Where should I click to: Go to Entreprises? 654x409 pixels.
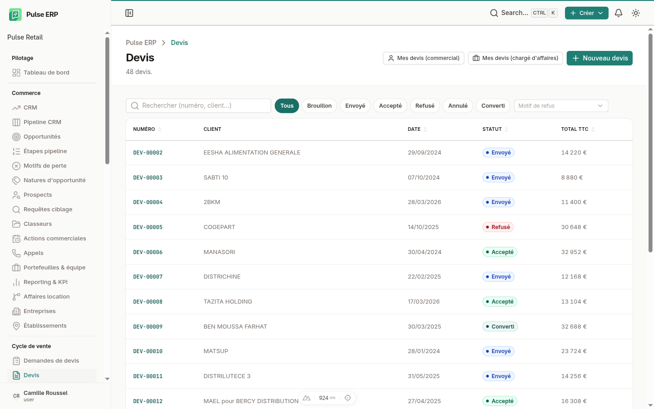click(x=52, y=311)
